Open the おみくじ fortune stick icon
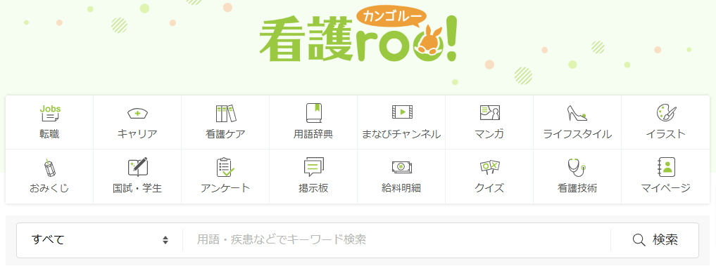The height and width of the screenshot is (266, 716). (x=49, y=168)
